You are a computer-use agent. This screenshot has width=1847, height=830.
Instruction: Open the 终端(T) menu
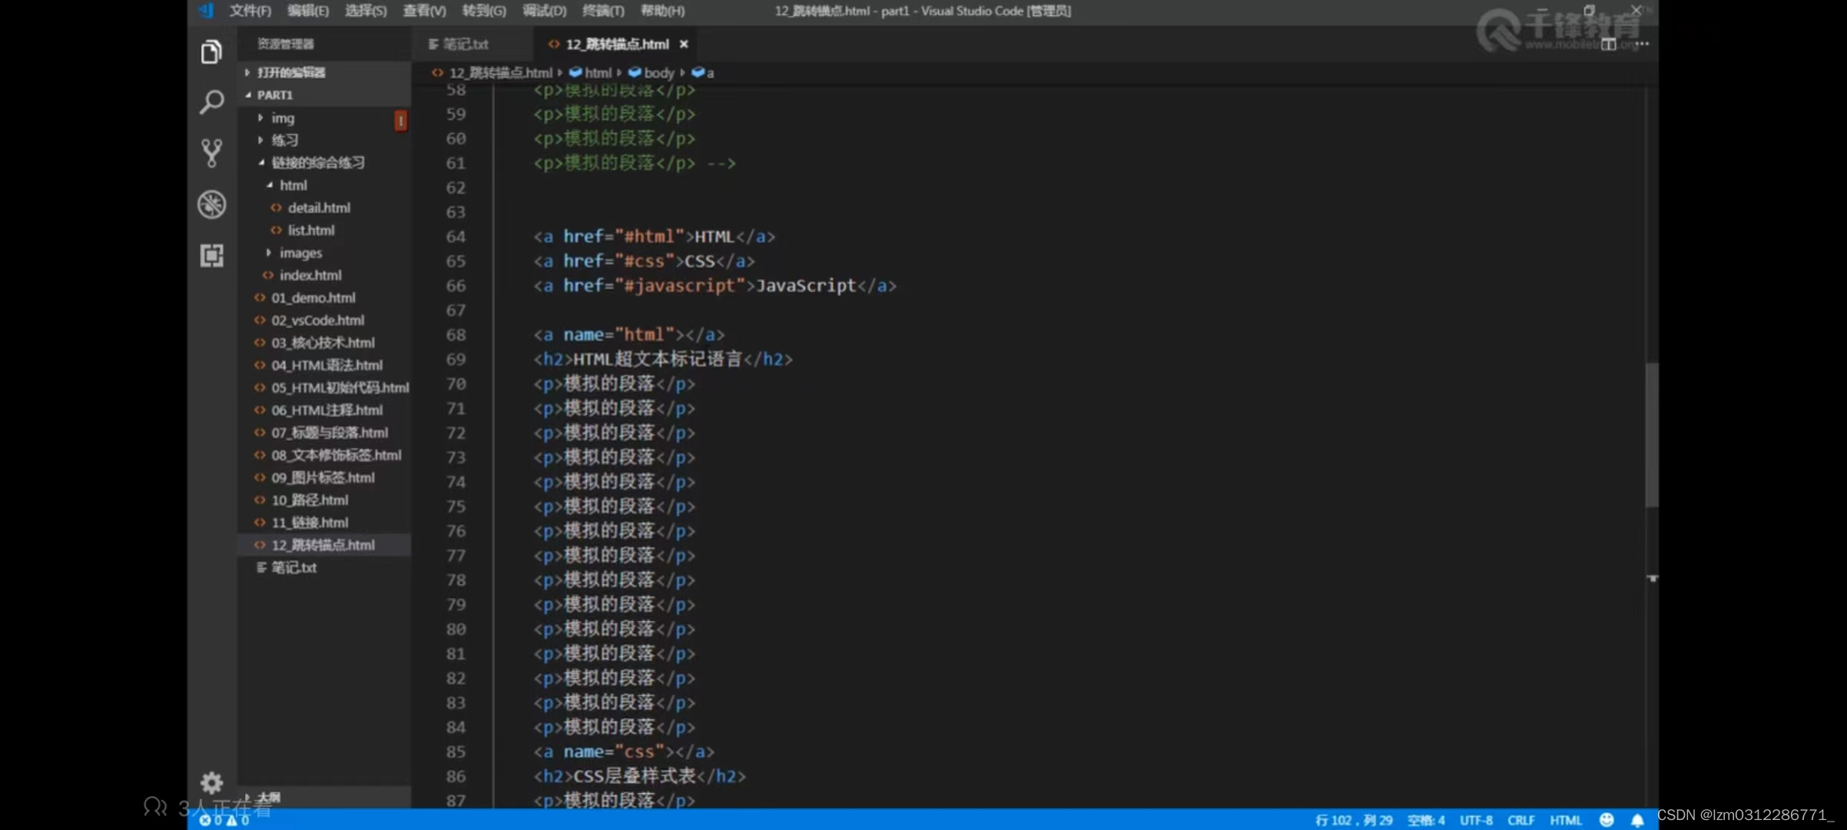[x=603, y=11]
